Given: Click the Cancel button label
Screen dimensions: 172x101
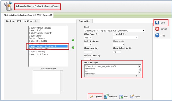Looking at the screenshot, I should pos(163,29).
